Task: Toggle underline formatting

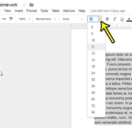Action: (122, 19)
